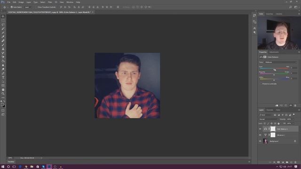The height and width of the screenshot is (169, 301).
Task: Create new adjustment layer from Layers footer
Action: click(x=283, y=162)
